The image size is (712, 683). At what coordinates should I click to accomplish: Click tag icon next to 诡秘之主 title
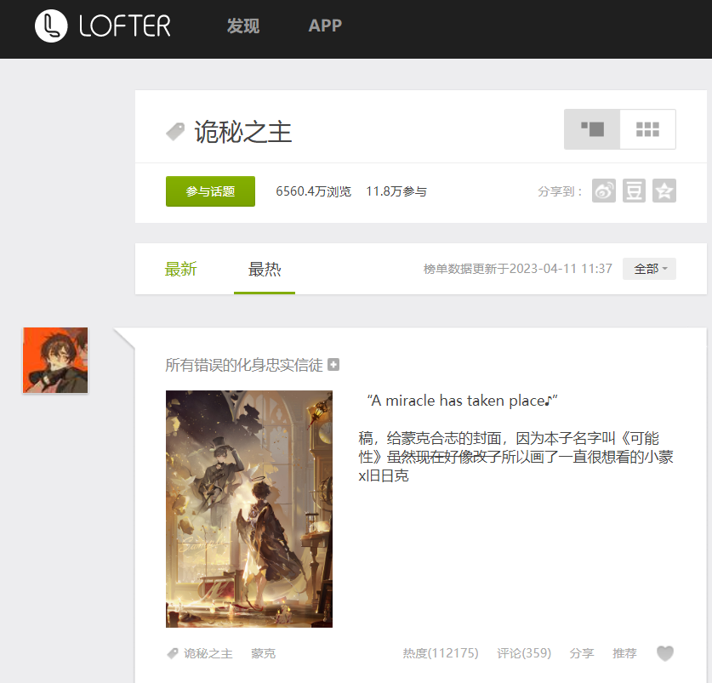175,131
